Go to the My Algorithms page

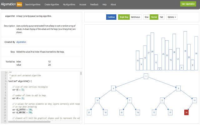coord(68,5)
